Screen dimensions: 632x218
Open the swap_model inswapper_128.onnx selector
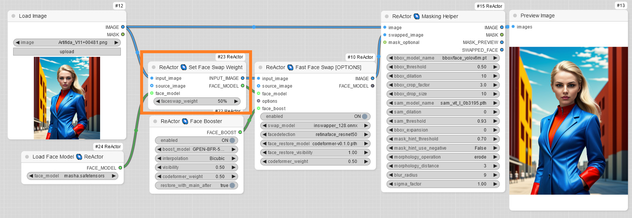point(315,126)
